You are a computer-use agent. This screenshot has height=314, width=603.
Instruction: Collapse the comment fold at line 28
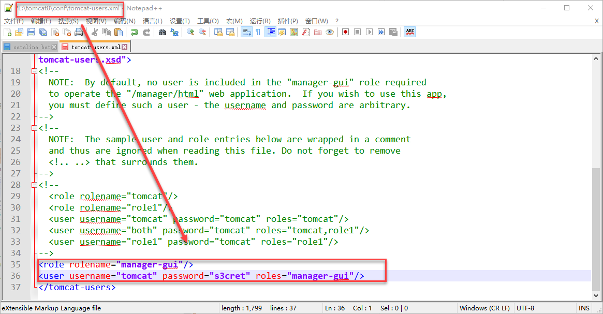point(34,185)
